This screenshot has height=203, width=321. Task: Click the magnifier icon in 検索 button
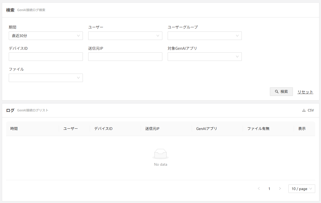pyautogui.click(x=277, y=92)
